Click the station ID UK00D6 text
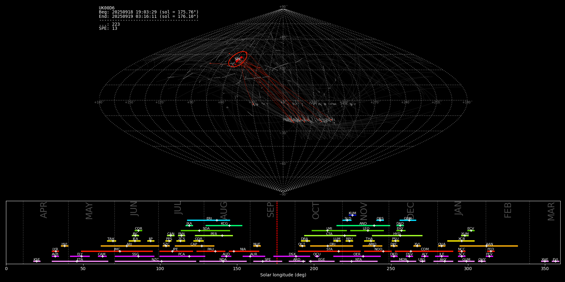565x282 pixels. [107, 8]
